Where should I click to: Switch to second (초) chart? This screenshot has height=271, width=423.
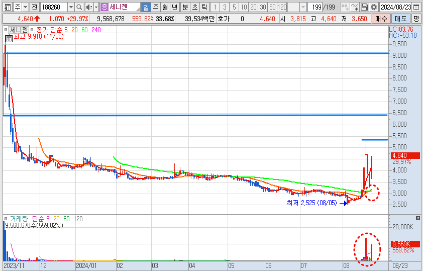(195, 7)
